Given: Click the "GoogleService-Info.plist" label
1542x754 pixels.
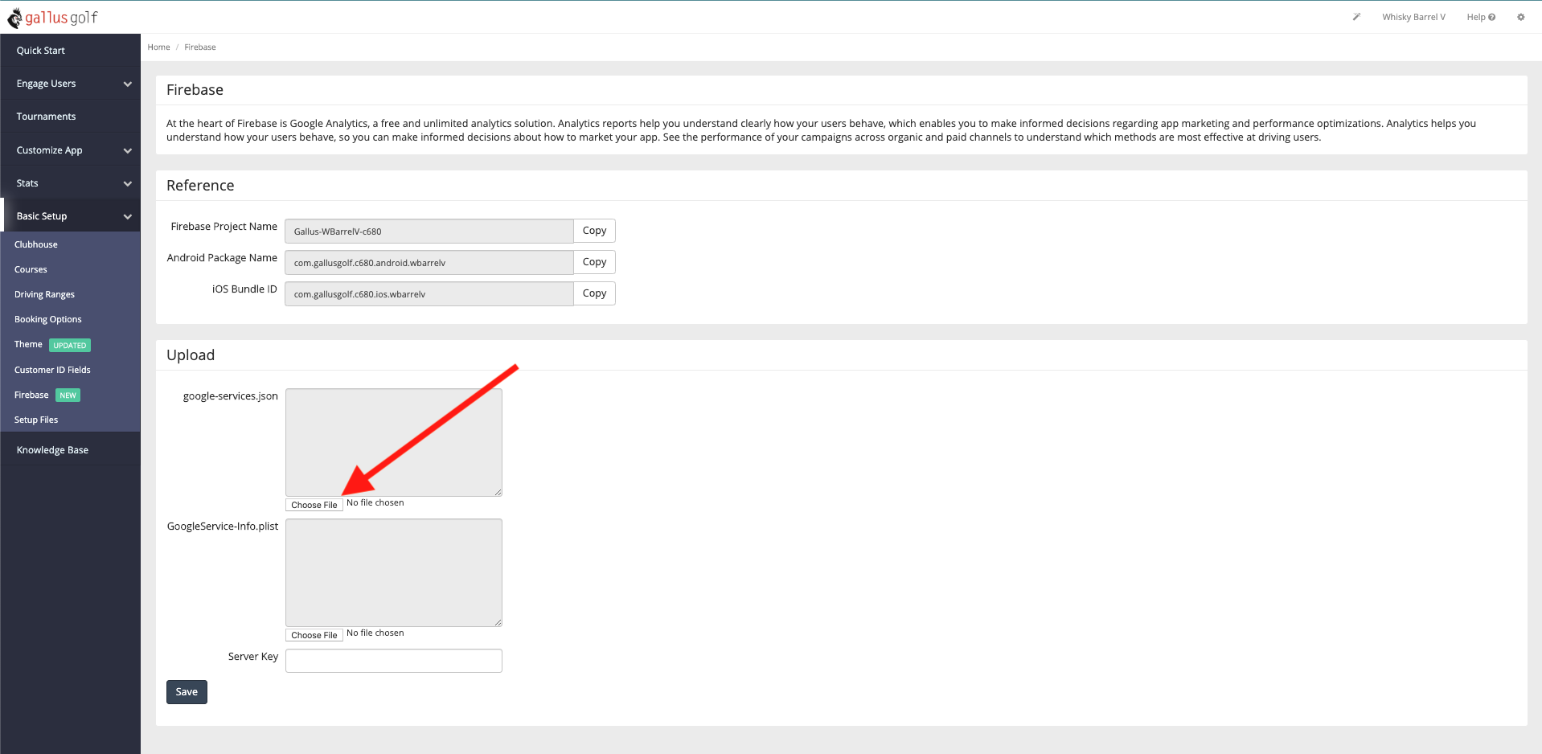Looking at the screenshot, I should point(223,527).
